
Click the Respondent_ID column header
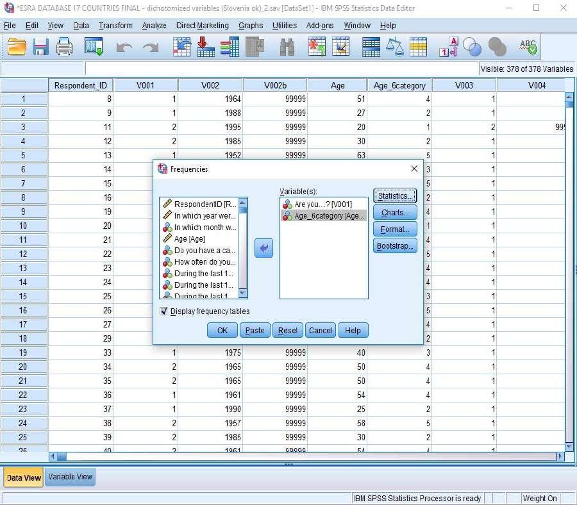[81, 85]
